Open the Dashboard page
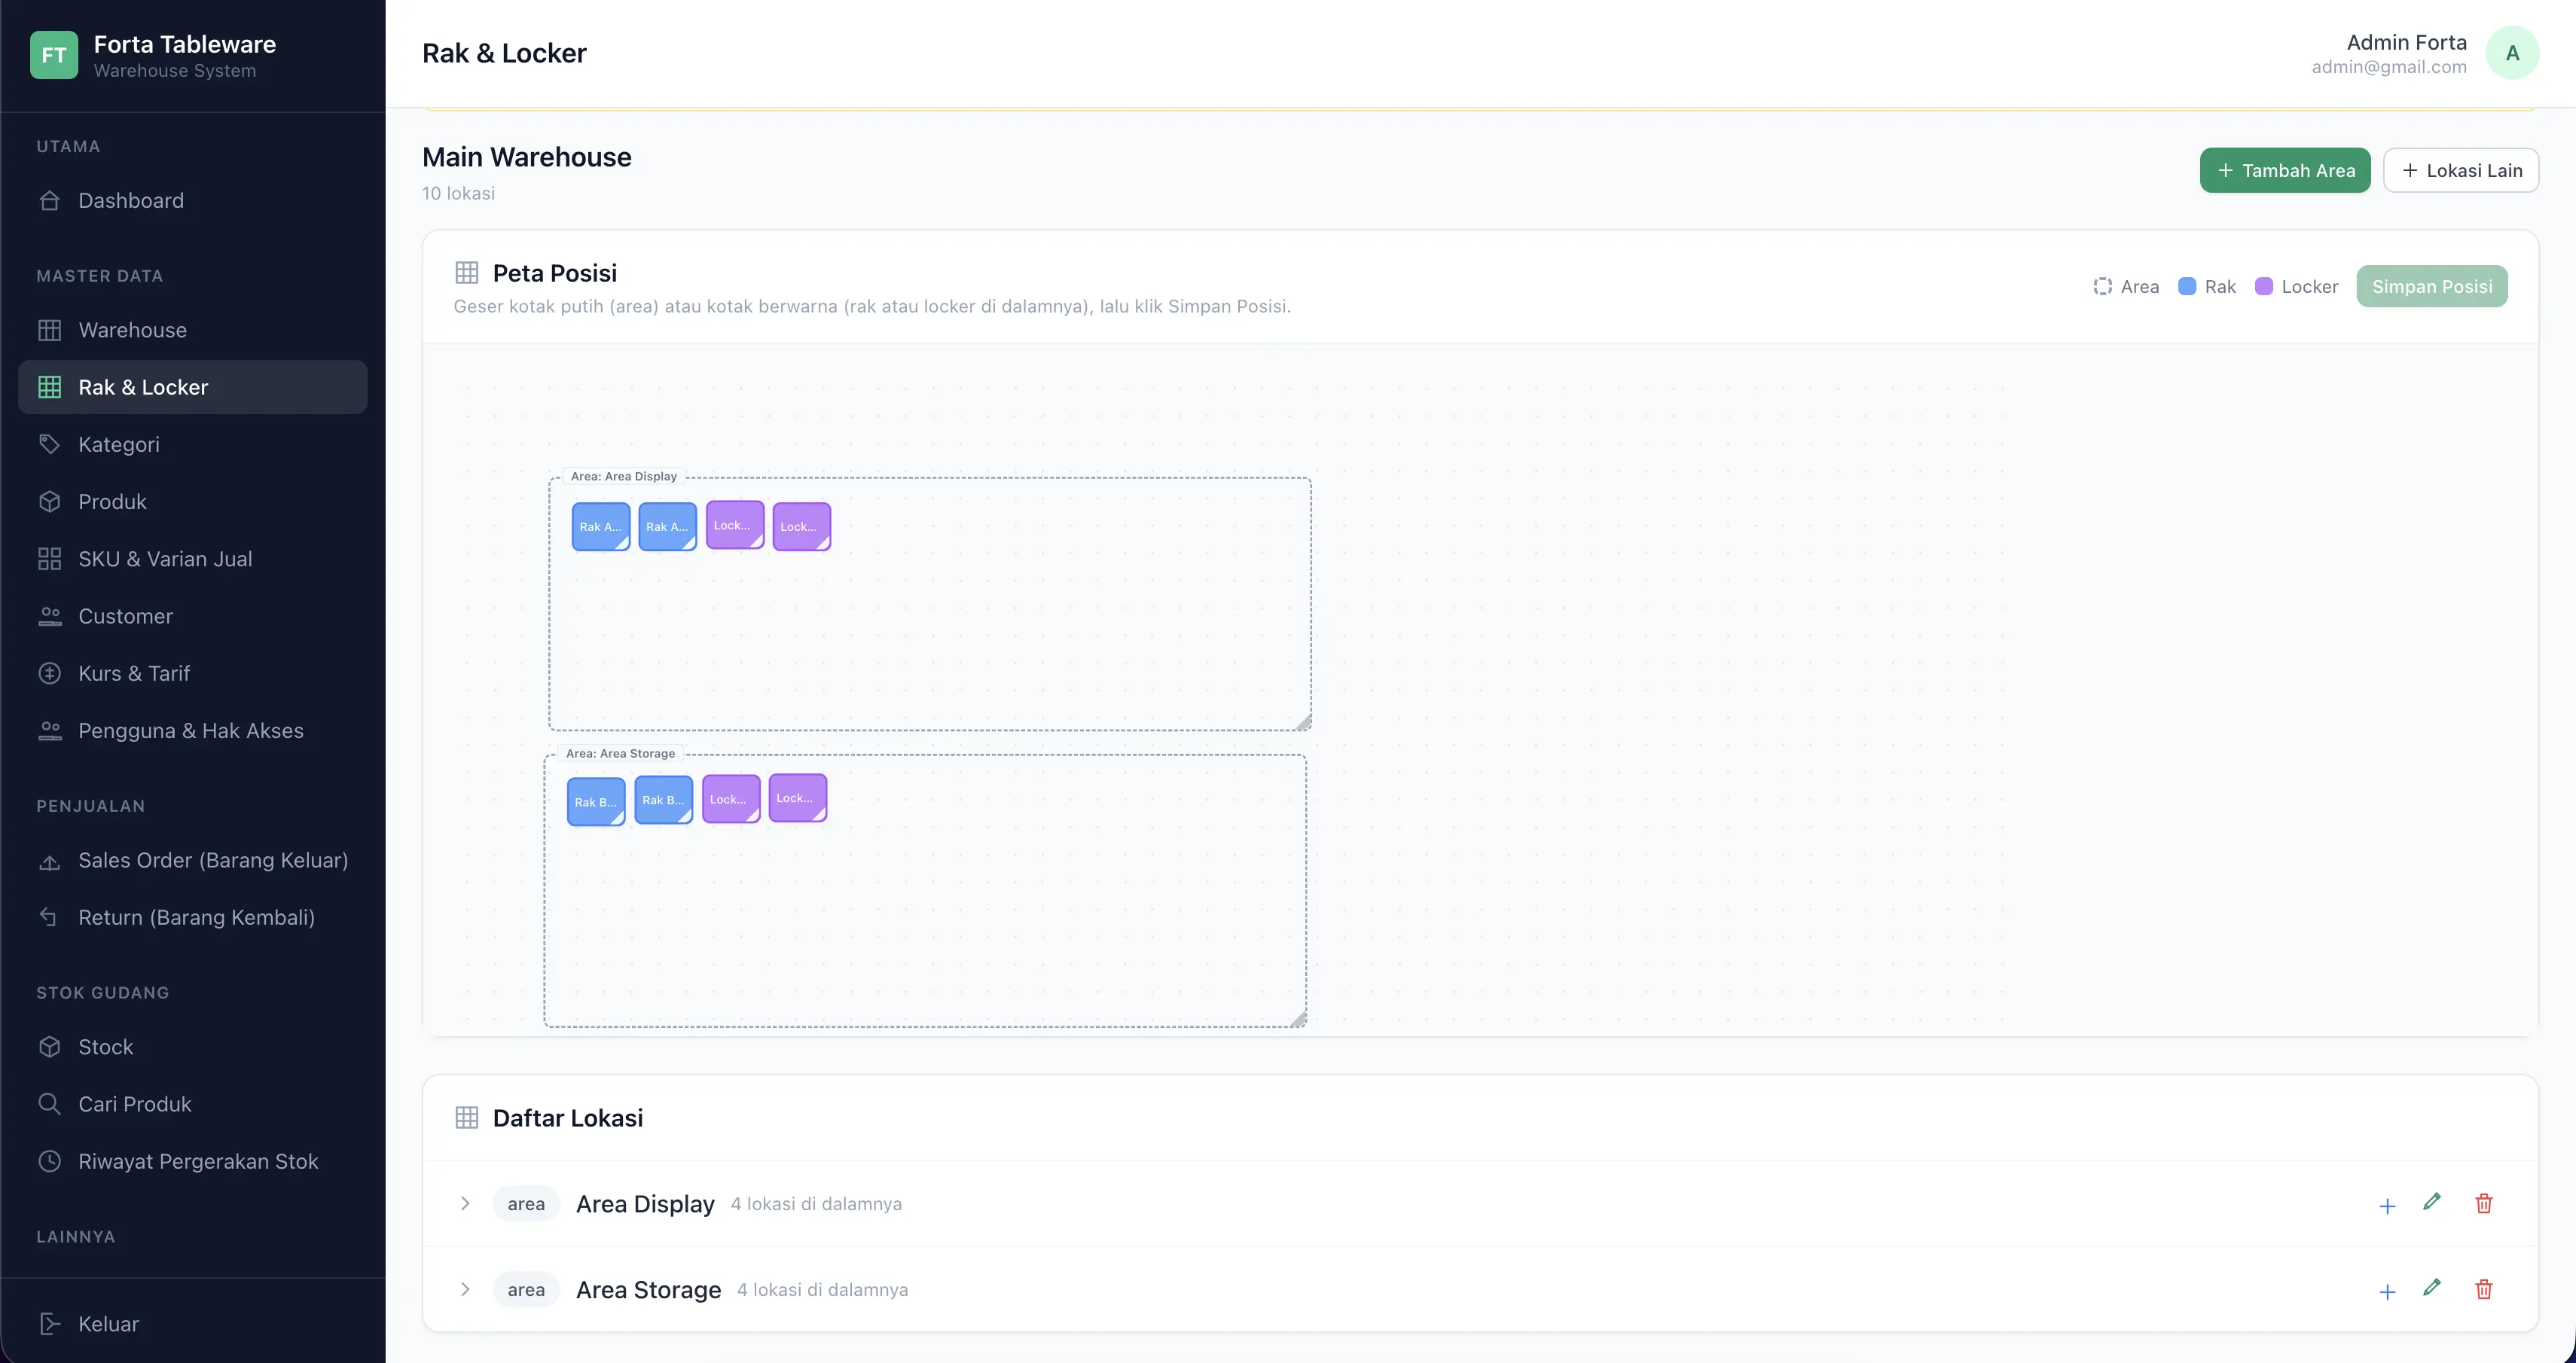This screenshot has width=2576, height=1363. point(192,200)
